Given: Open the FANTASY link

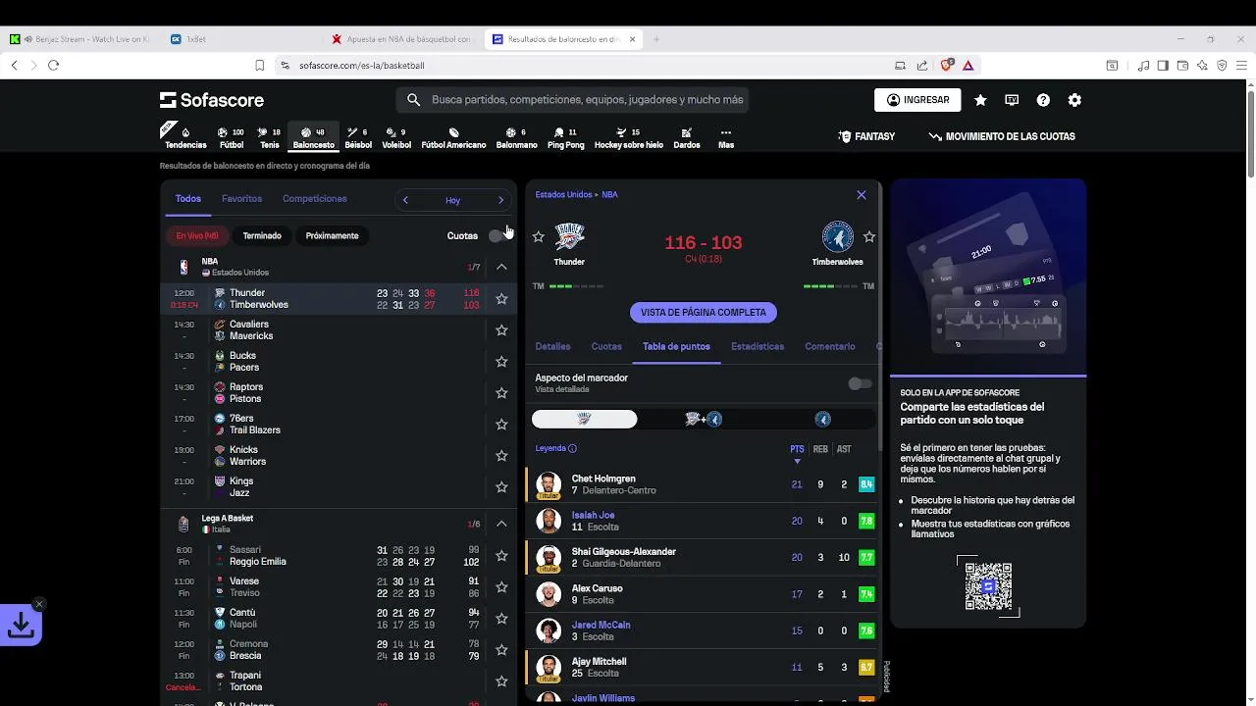Looking at the screenshot, I should (x=866, y=137).
